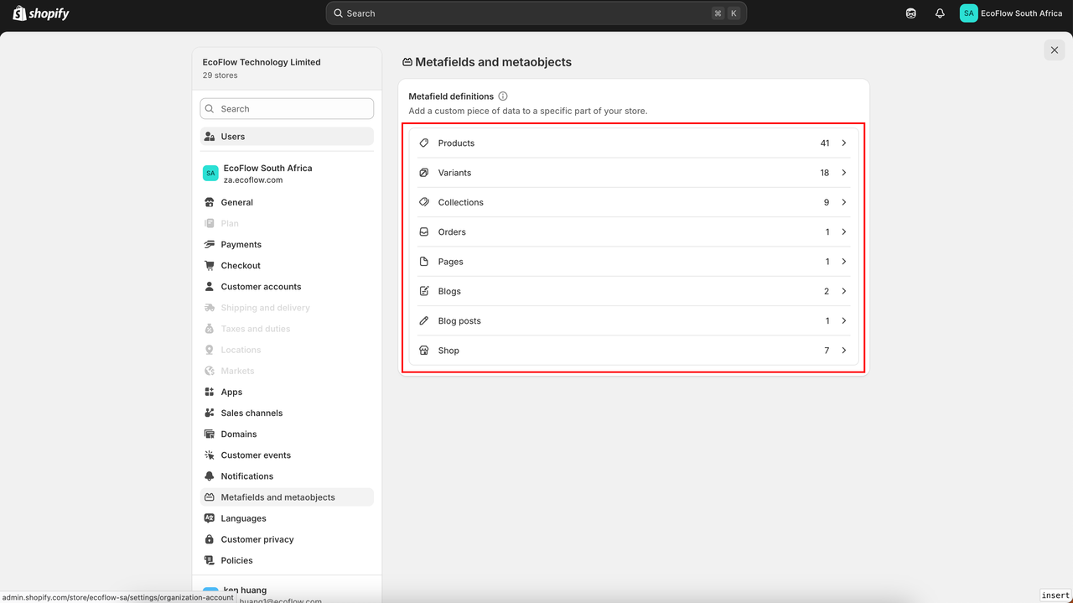The height and width of the screenshot is (603, 1073).
Task: Click the Blog posts pencil icon
Action: pyautogui.click(x=424, y=321)
